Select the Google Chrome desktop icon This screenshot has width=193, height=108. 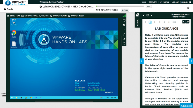point(14,34)
